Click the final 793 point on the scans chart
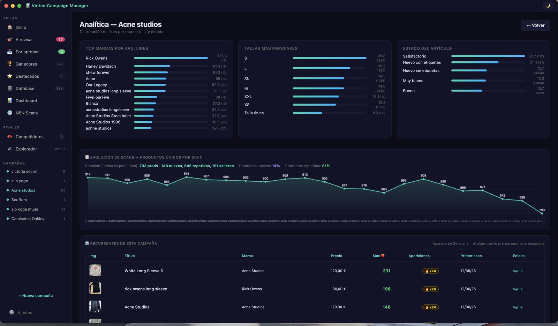 (542, 213)
